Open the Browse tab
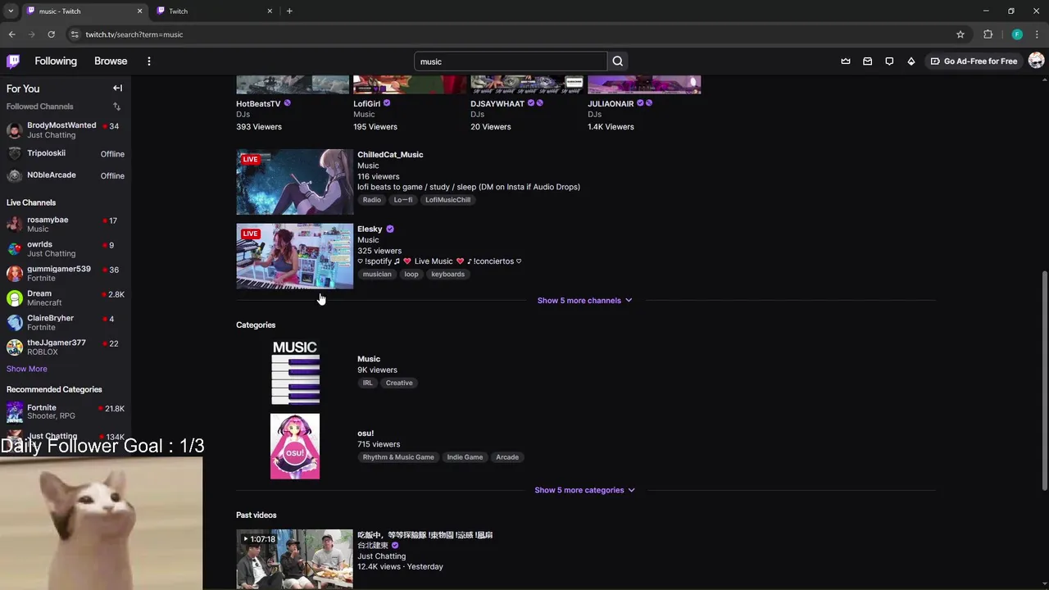Screen dimensions: 1049x590 click(111, 61)
